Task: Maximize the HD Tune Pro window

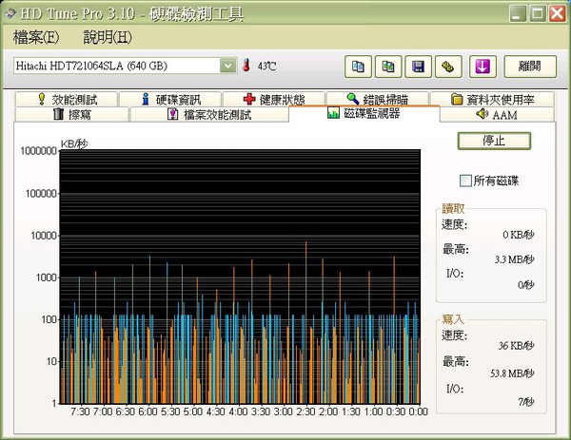Action: (x=538, y=13)
